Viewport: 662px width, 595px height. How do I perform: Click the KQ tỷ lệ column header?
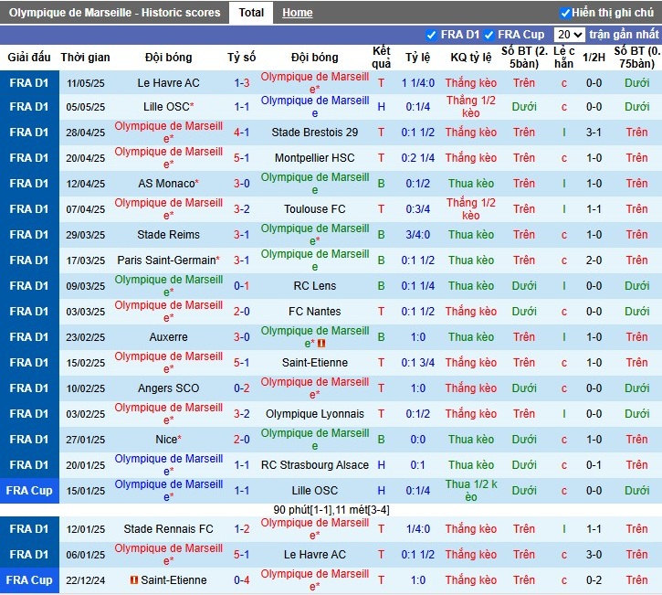point(471,57)
